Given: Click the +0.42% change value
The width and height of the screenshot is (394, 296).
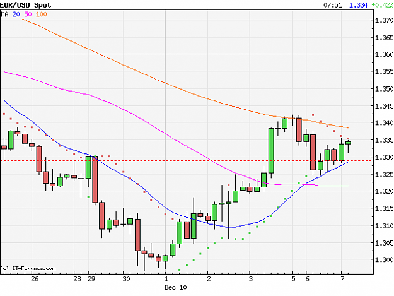Looking at the screenshot, I should coord(383,5).
